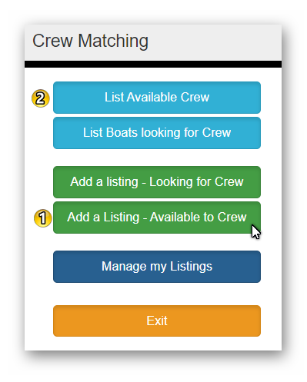Viewport: 307px width, 382px height.
Task: Click Add a listing - Looking for Crew
Action: pos(157,182)
